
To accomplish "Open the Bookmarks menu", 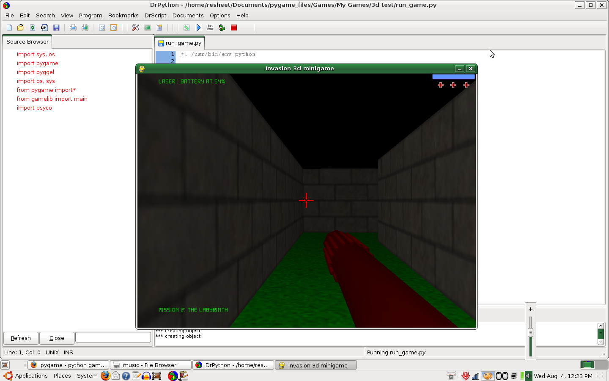I will [x=123, y=15].
